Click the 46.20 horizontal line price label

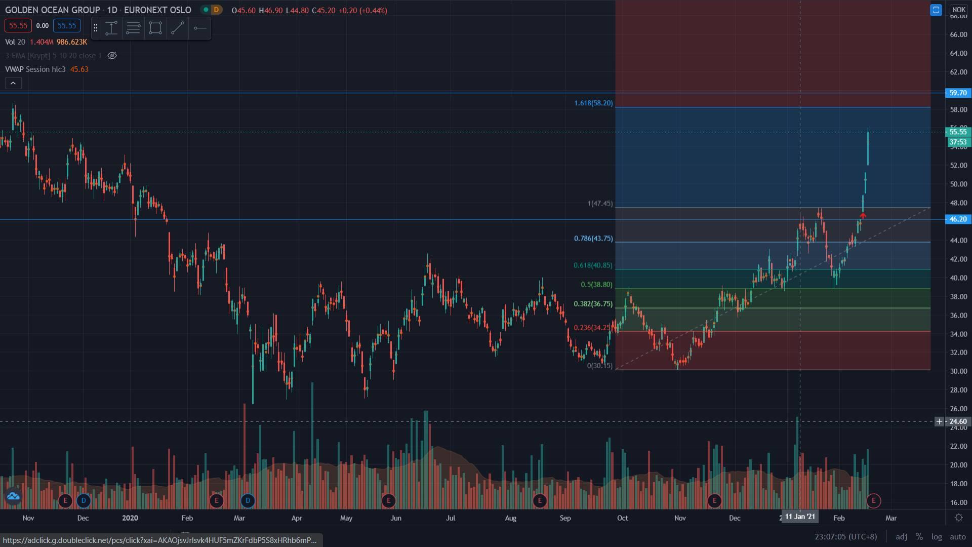point(958,219)
